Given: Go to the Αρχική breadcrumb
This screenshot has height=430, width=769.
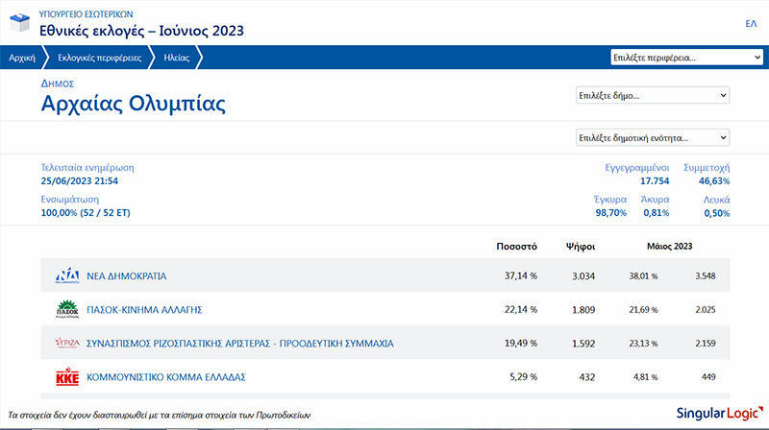Looking at the screenshot, I should tap(21, 58).
